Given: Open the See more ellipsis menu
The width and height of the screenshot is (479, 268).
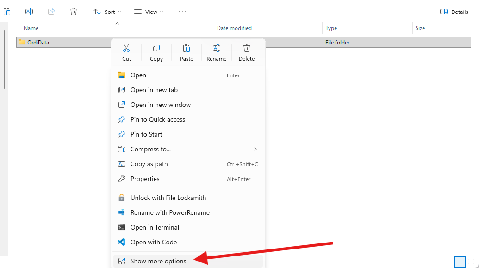Looking at the screenshot, I should [182, 12].
